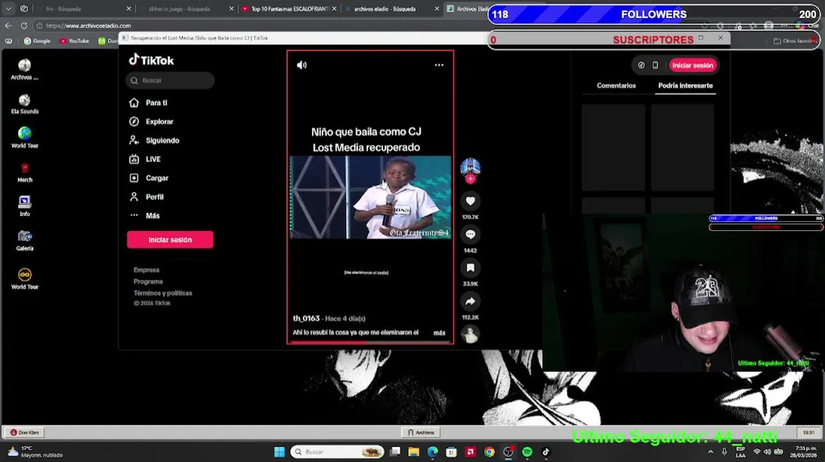This screenshot has height=462, width=825.
Task: Open the weather widget on taskbar
Action: click(36, 452)
